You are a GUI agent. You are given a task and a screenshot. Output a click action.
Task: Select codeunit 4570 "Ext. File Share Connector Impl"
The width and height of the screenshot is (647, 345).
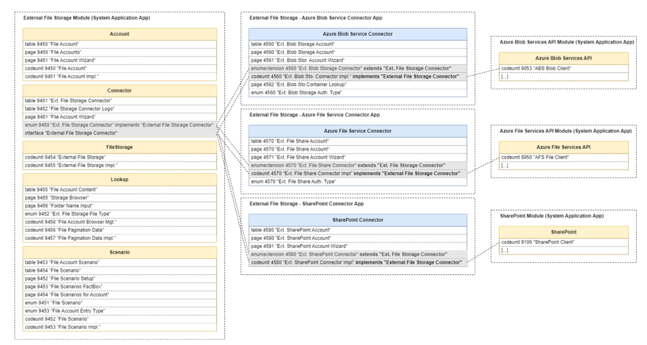coord(358,173)
